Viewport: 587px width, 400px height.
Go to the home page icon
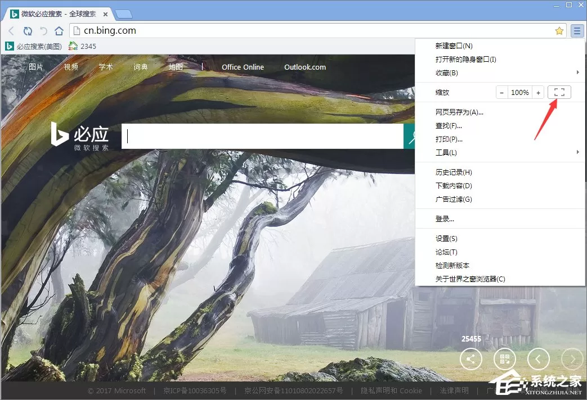(59, 31)
